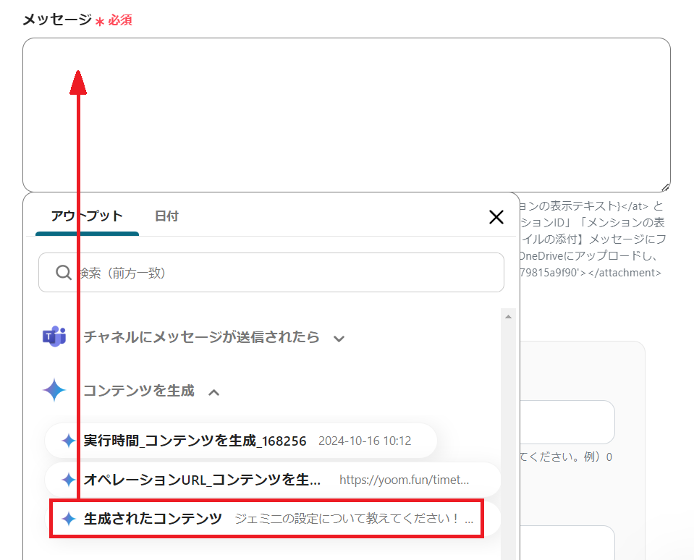
Task: Click the Microsoft Teams icon
Action: tap(54, 336)
